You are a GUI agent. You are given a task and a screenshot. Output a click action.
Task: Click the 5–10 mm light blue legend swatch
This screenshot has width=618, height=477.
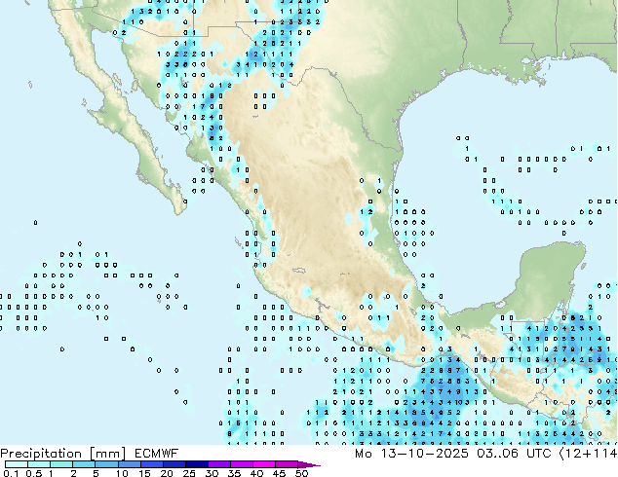click(x=107, y=464)
